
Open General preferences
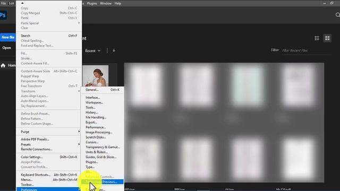click(103, 90)
